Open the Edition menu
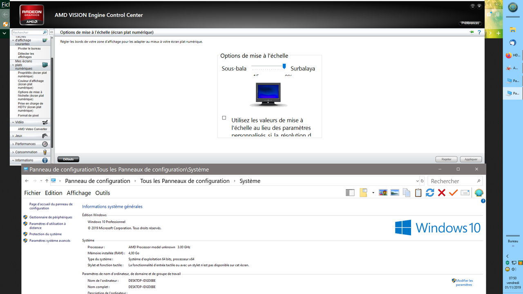Viewport: 523px width, 294px height. (x=54, y=193)
